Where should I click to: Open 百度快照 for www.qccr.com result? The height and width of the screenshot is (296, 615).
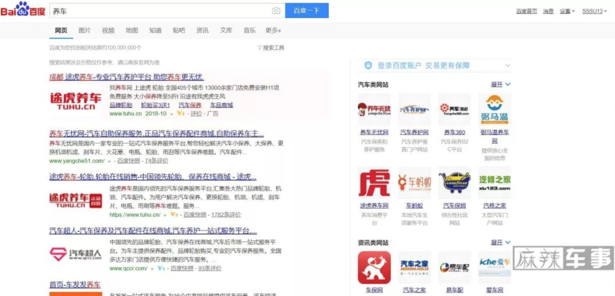point(182,268)
